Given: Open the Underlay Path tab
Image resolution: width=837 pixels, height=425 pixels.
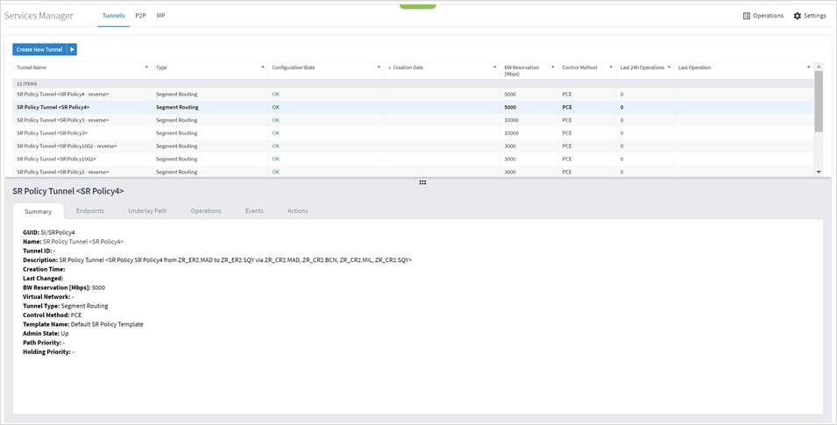Looking at the screenshot, I should point(147,211).
